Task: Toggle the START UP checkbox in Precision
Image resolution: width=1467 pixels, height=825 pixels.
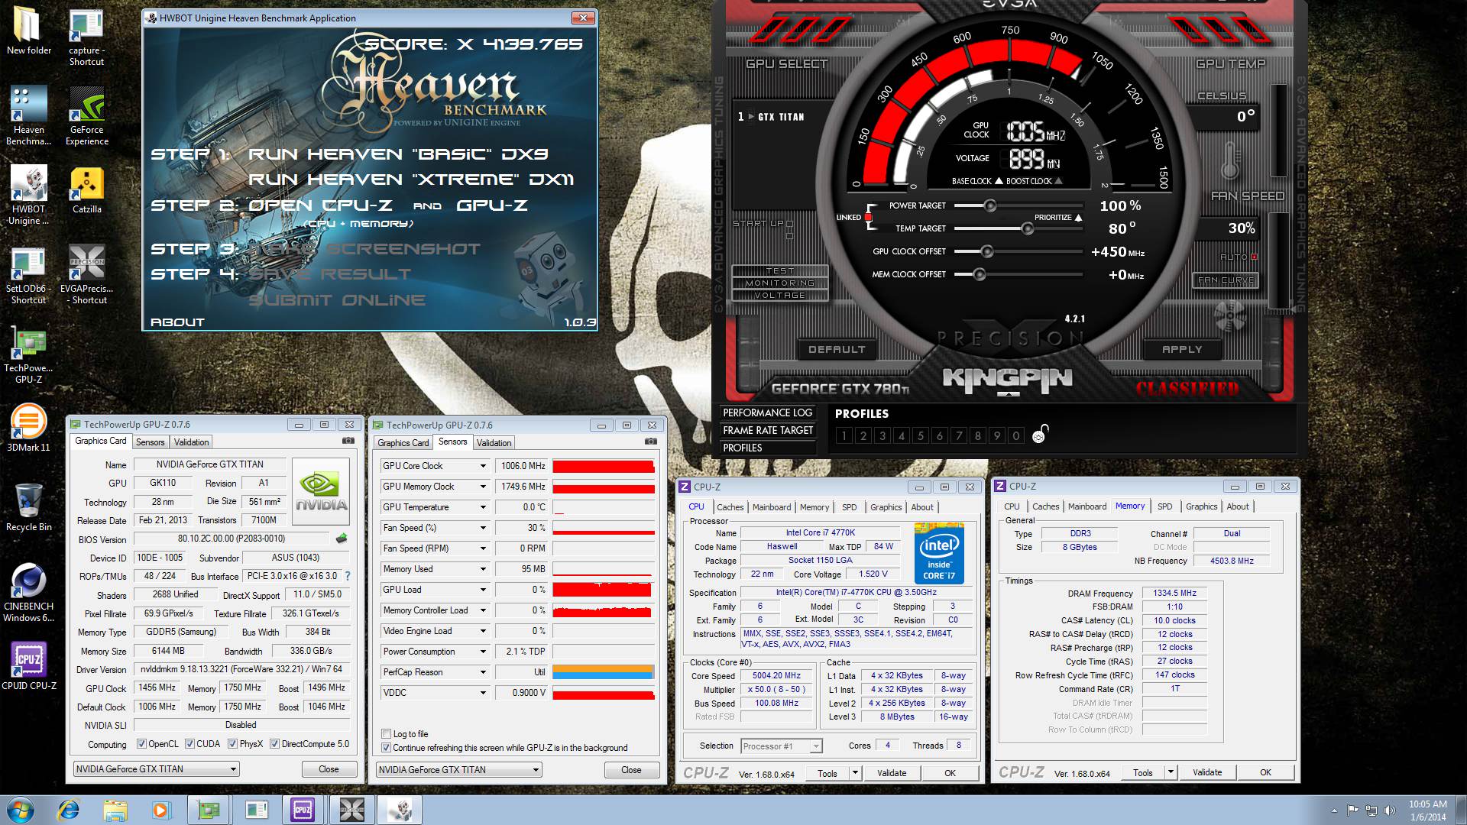Action: (789, 224)
